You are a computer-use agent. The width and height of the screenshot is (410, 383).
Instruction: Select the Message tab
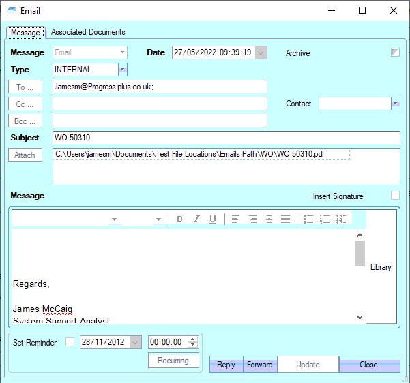click(x=26, y=33)
